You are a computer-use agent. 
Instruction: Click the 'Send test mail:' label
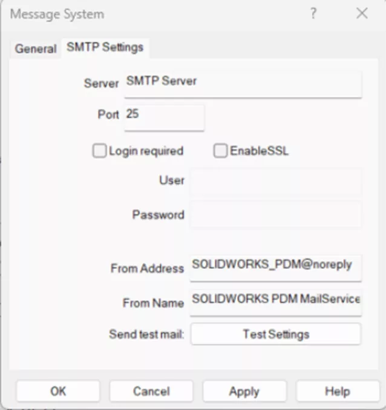point(146,334)
